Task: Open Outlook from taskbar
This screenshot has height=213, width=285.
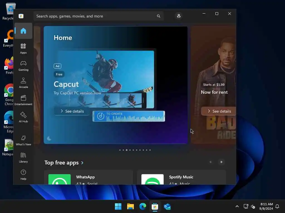Action: point(167,206)
